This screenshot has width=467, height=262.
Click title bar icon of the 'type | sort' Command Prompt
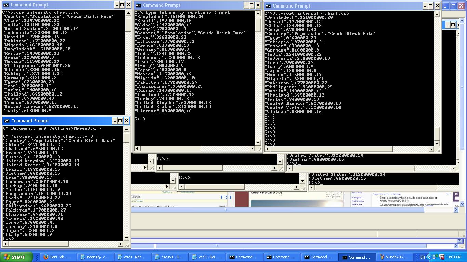tap(138, 5)
